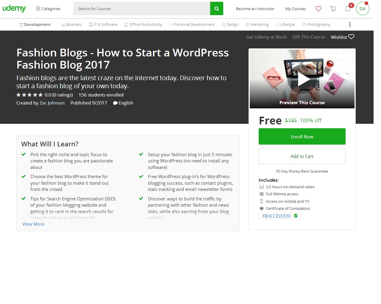Click the Access on mobile and TV icon
The image size is (381, 304).
pos(262,201)
